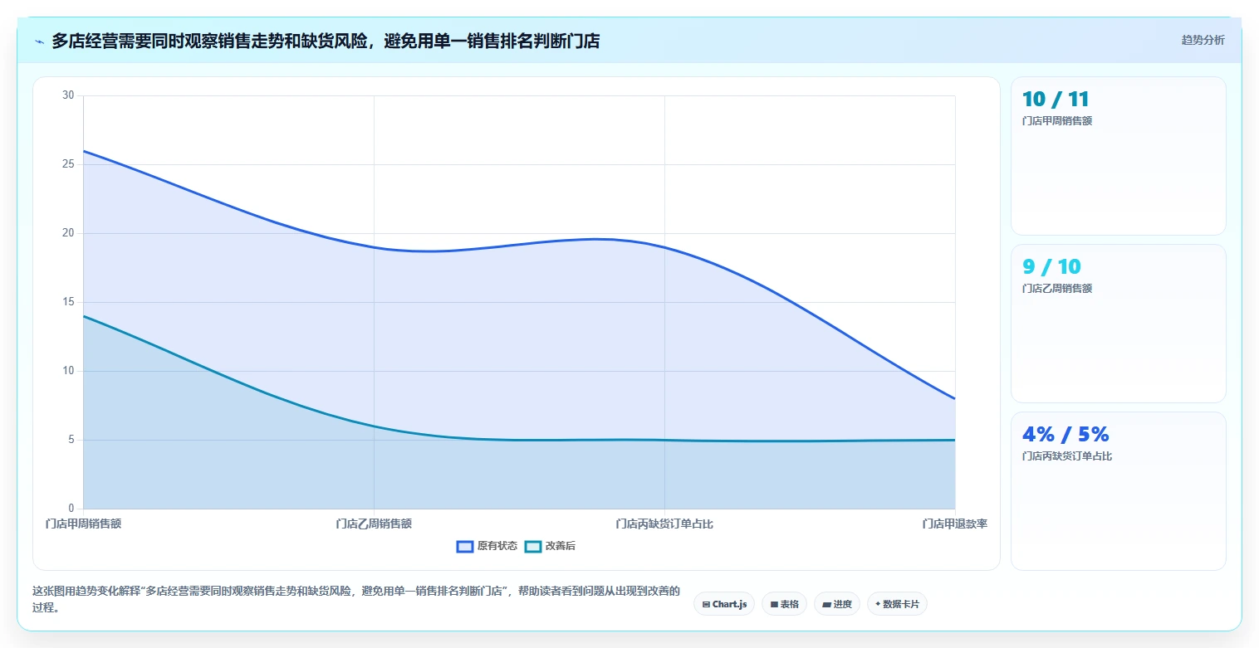Click the 门店丙缺货订单占比 card caption

pos(1066,456)
